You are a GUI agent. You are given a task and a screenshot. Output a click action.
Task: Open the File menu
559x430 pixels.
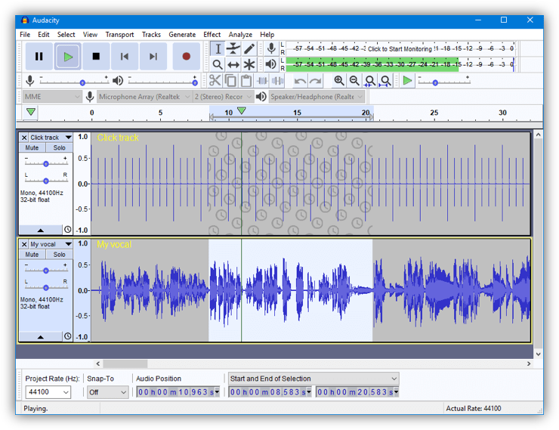[x=25, y=35]
